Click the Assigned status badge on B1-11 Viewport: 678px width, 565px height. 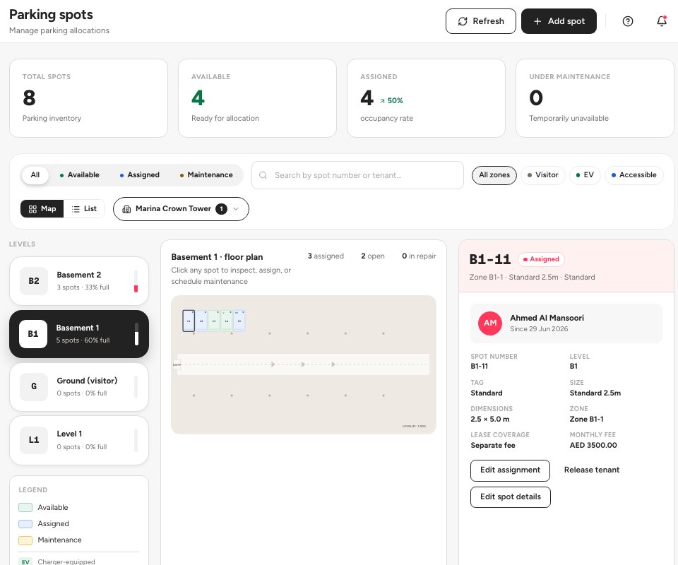[x=541, y=259]
